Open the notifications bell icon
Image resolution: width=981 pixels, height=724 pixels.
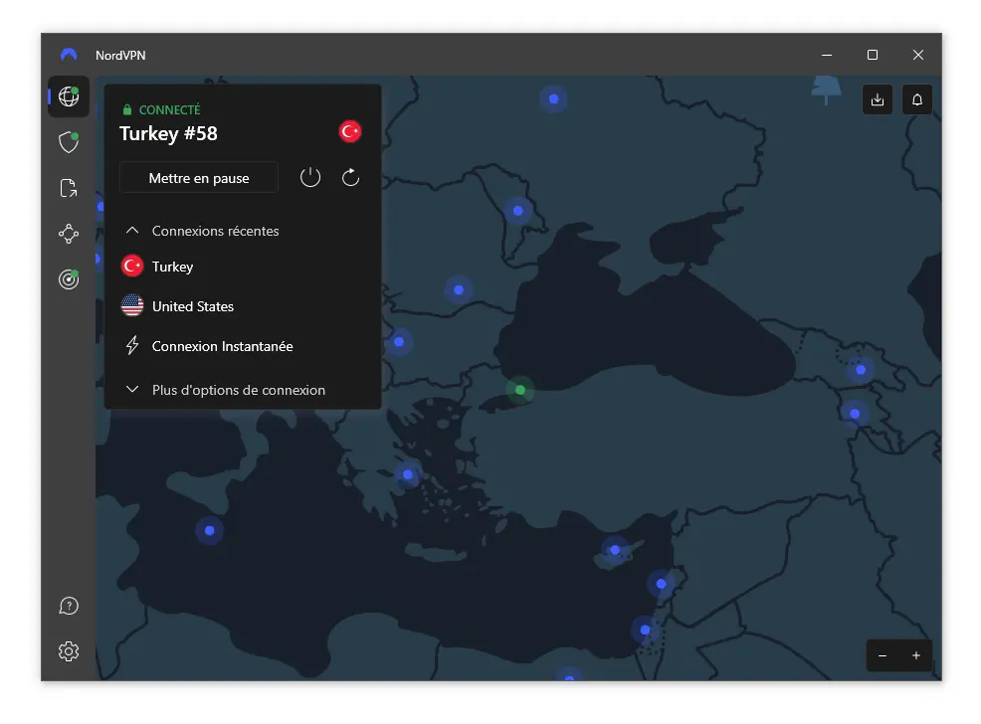pyautogui.click(x=917, y=99)
